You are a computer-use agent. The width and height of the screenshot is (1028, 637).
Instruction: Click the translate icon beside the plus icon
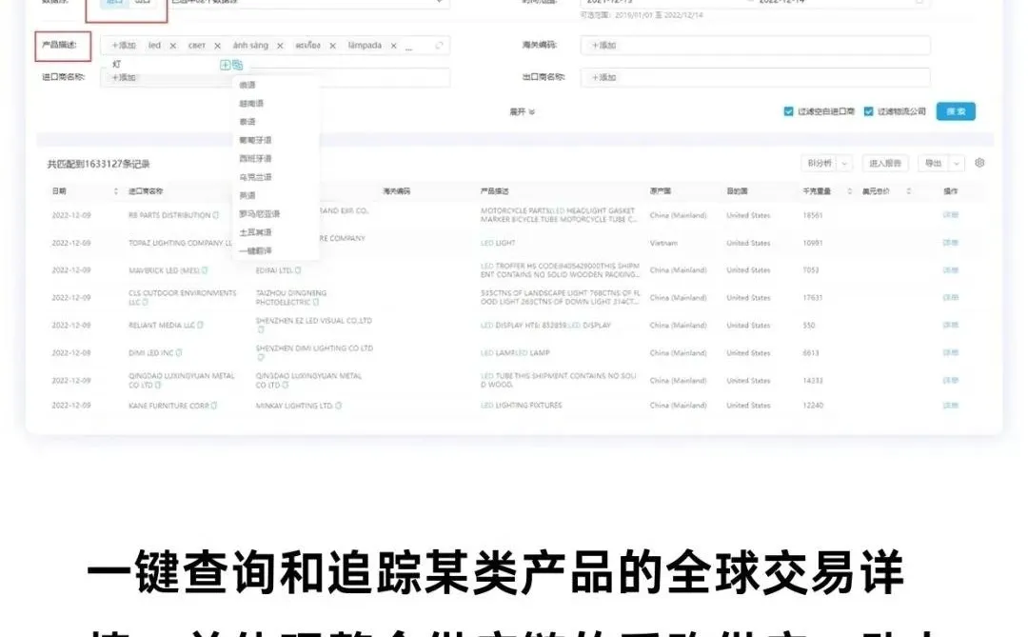point(237,64)
